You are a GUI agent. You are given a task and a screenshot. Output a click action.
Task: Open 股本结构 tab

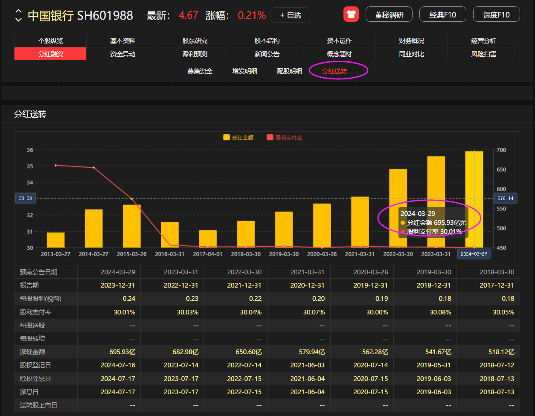[x=267, y=41]
